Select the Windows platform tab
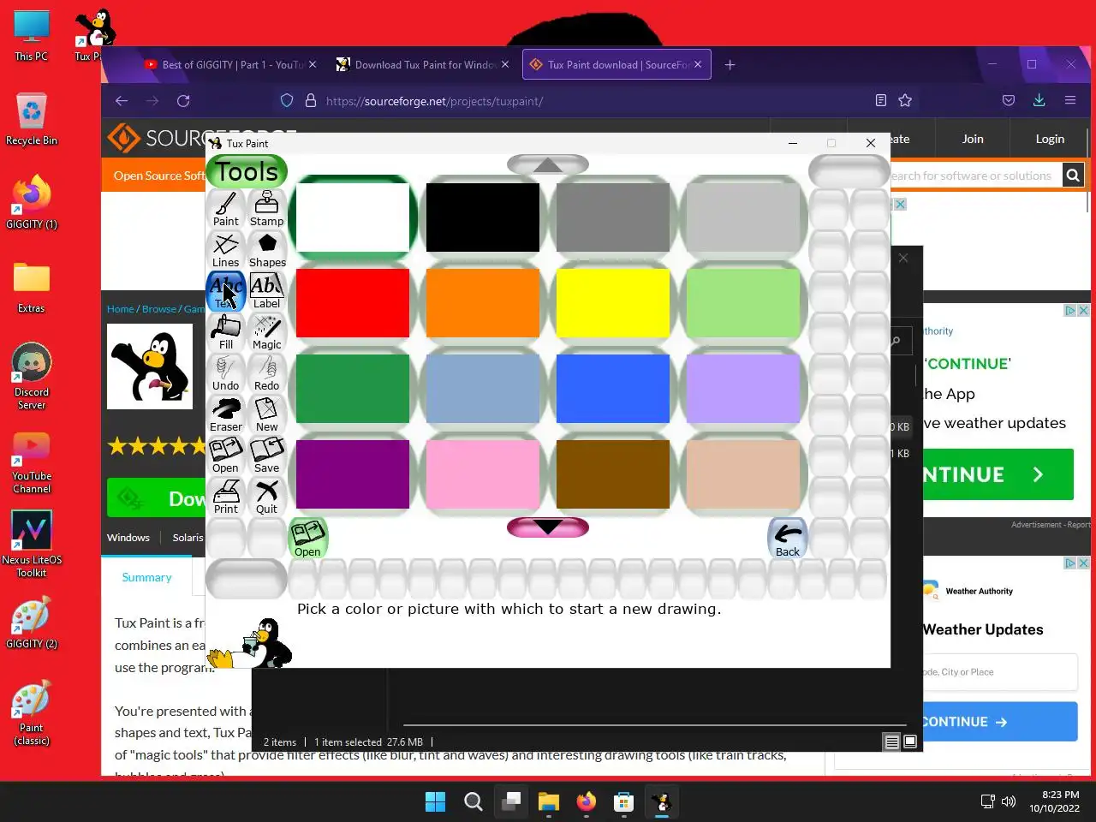The height and width of the screenshot is (822, 1096). (128, 538)
